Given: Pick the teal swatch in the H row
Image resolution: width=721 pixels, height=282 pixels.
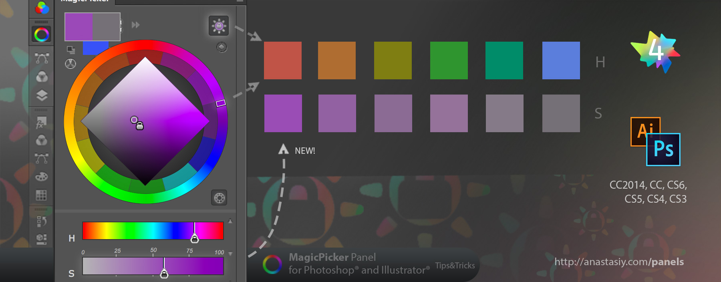Looking at the screenshot, I should (504, 60).
